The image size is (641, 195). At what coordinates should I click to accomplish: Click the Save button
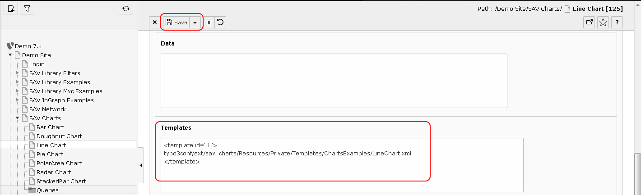tap(176, 22)
